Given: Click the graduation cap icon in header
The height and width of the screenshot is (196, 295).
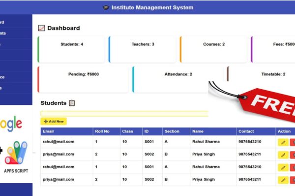Looking at the screenshot, I should pyautogui.click(x=106, y=7).
